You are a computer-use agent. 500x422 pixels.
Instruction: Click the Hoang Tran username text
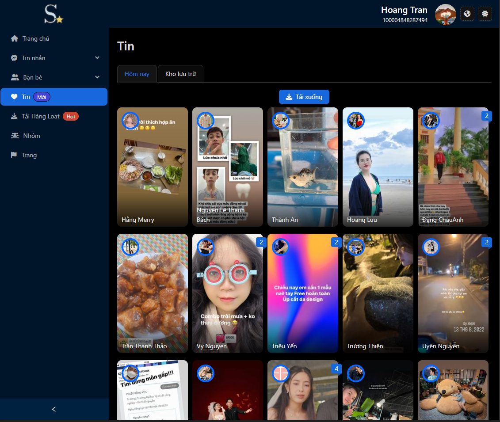point(404,10)
